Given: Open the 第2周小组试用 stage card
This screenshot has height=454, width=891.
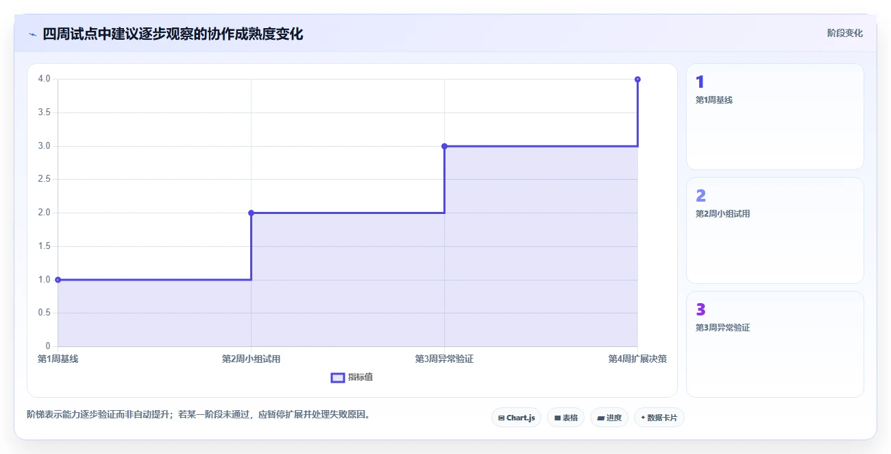Looking at the screenshot, I should pos(774,230).
